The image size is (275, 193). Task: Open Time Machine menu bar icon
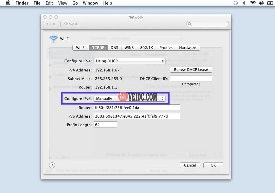[236, 3]
